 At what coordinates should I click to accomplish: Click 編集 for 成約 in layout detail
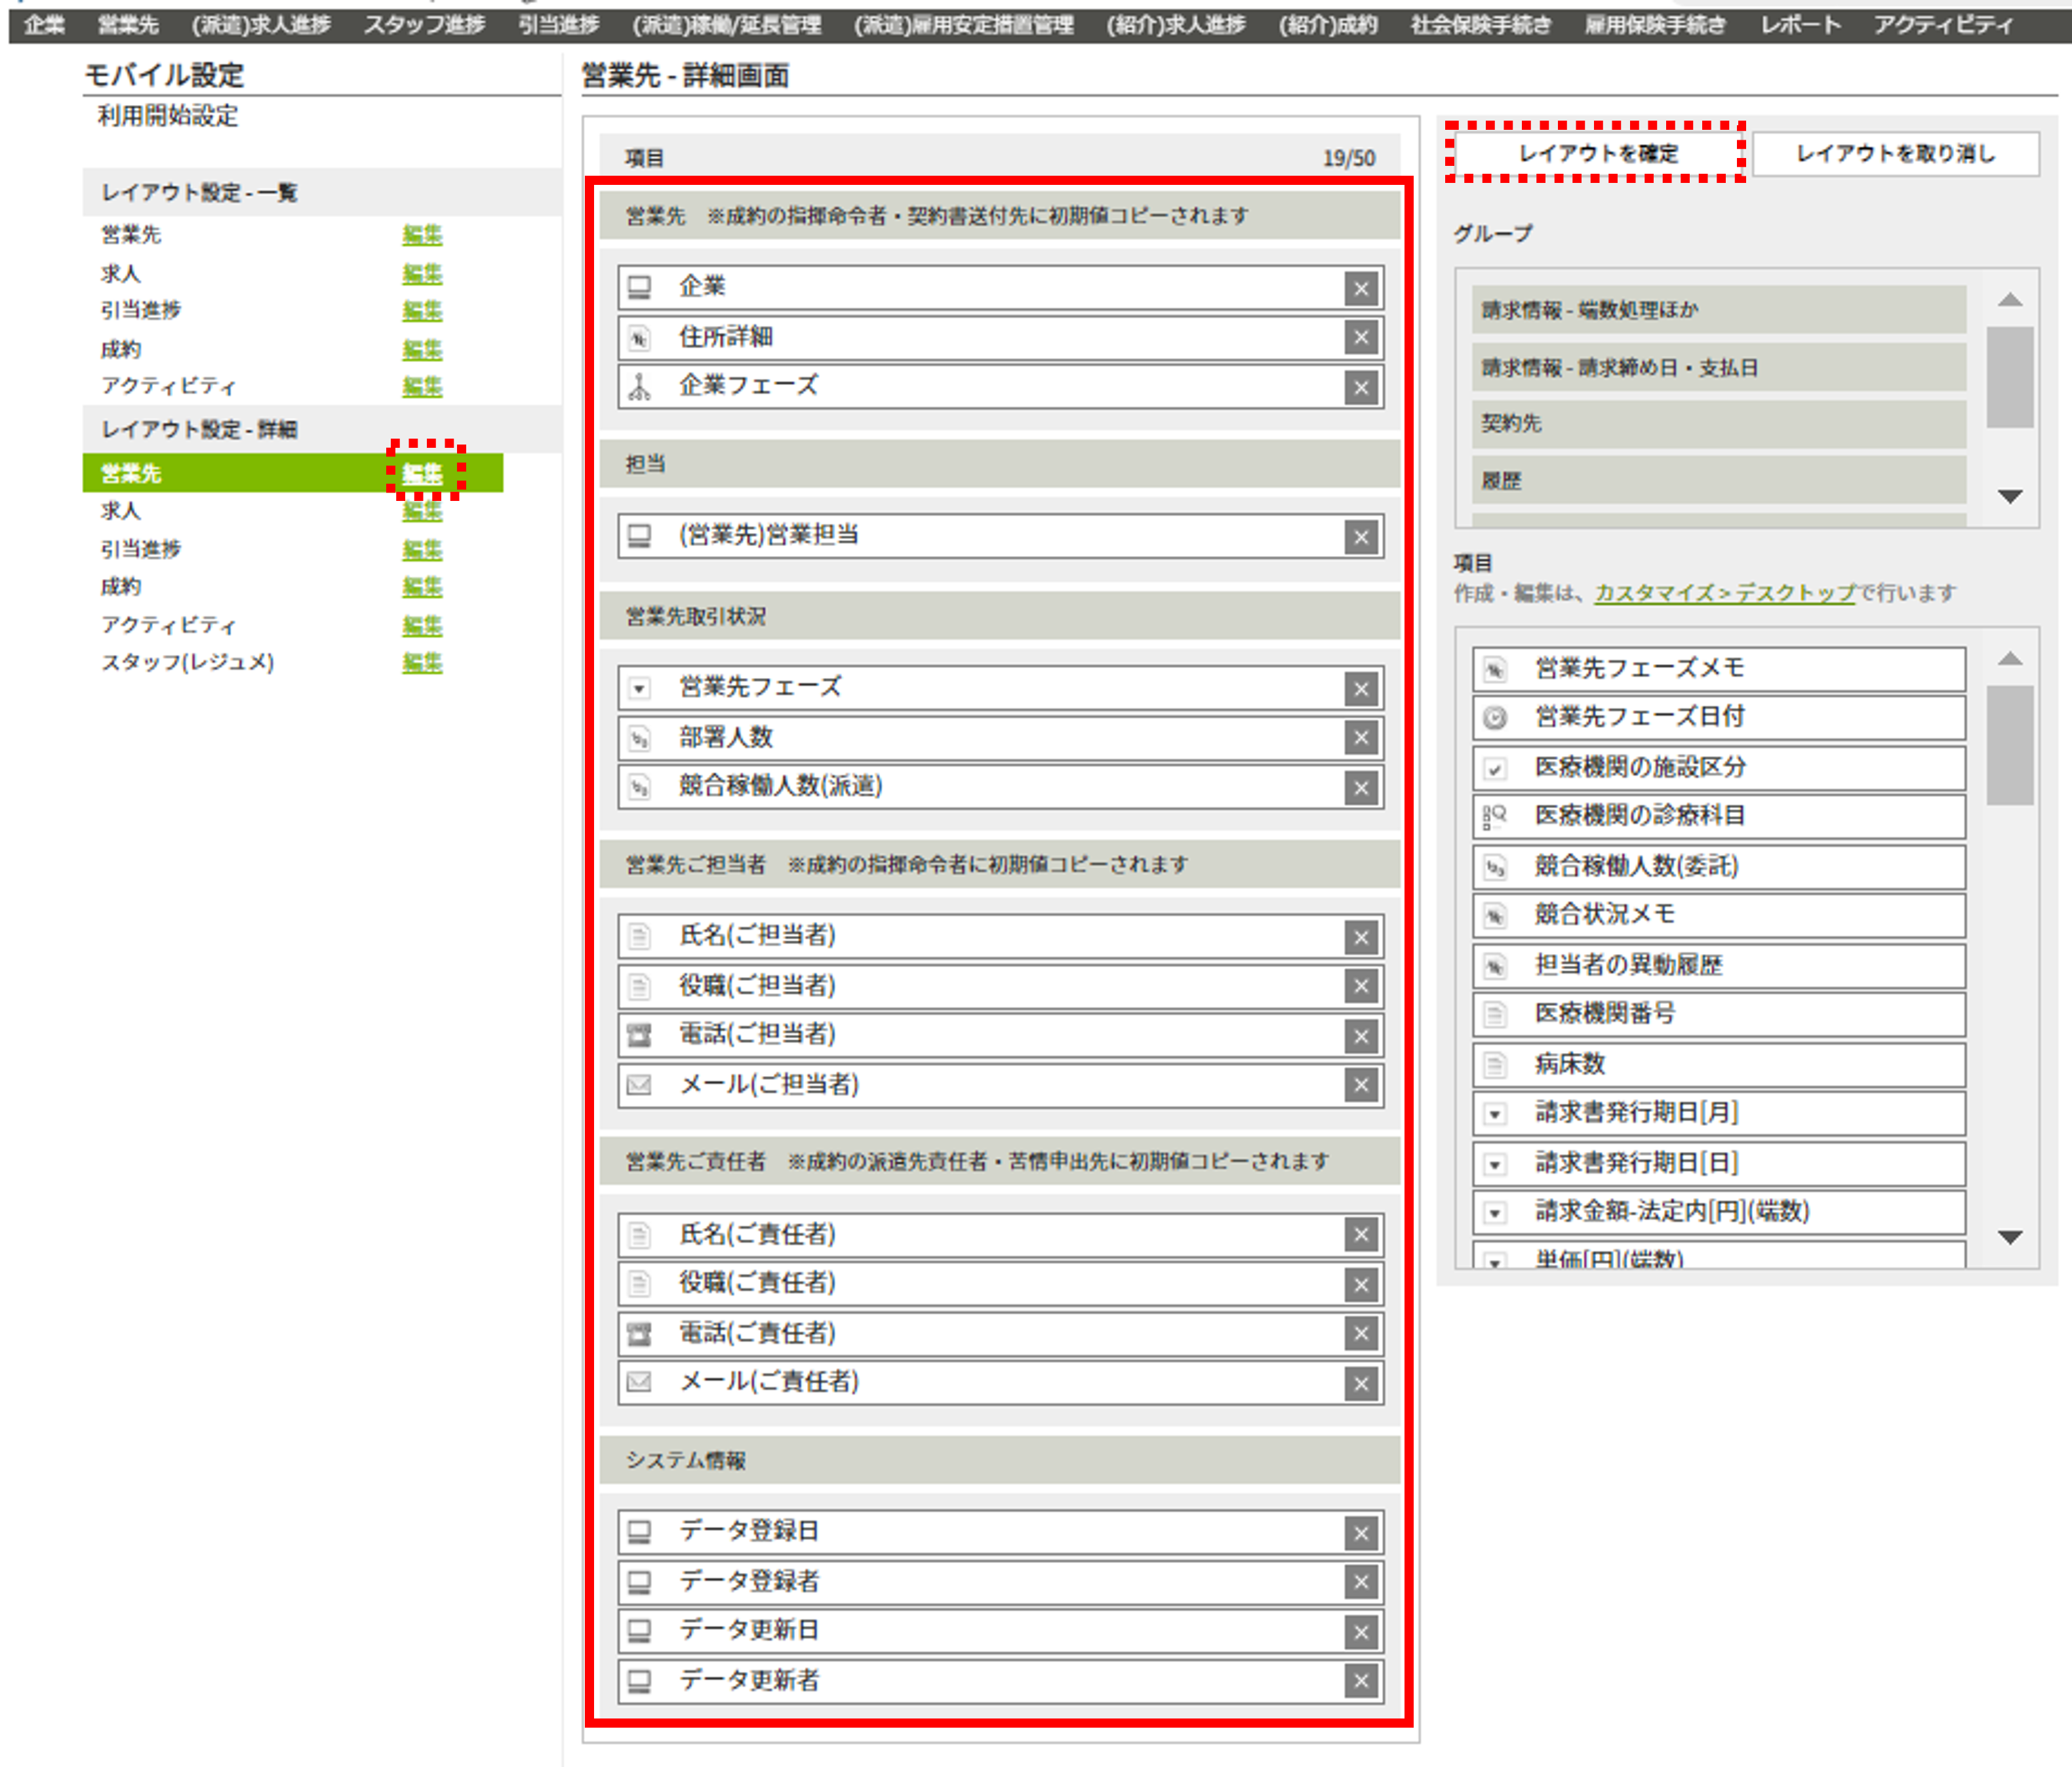[422, 587]
